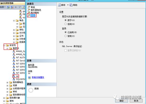
Task: Open the 服务器角色 page in 选择页
Action: tap(36, 10)
